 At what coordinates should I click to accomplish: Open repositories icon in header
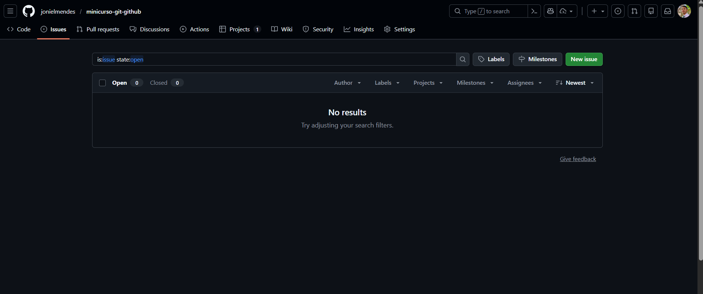[651, 11]
